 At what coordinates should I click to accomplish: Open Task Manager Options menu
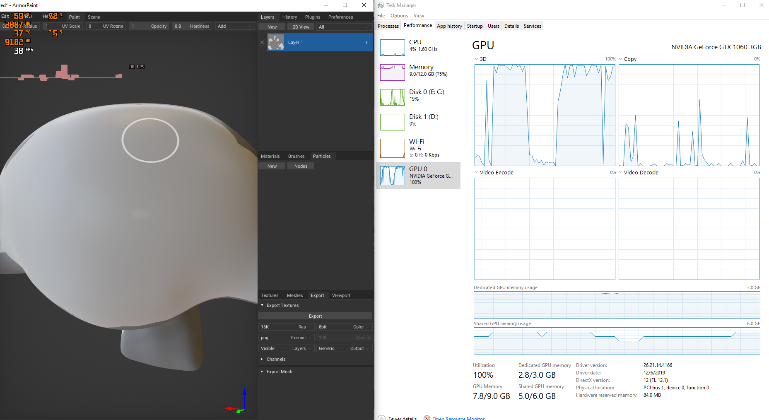point(399,16)
